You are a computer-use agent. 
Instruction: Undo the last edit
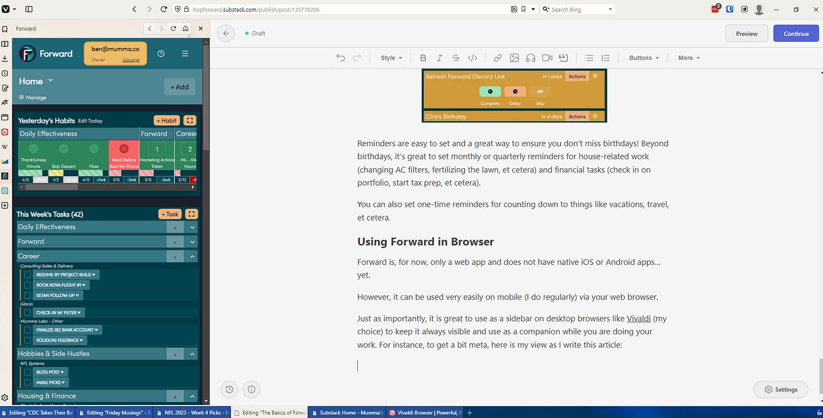(340, 58)
